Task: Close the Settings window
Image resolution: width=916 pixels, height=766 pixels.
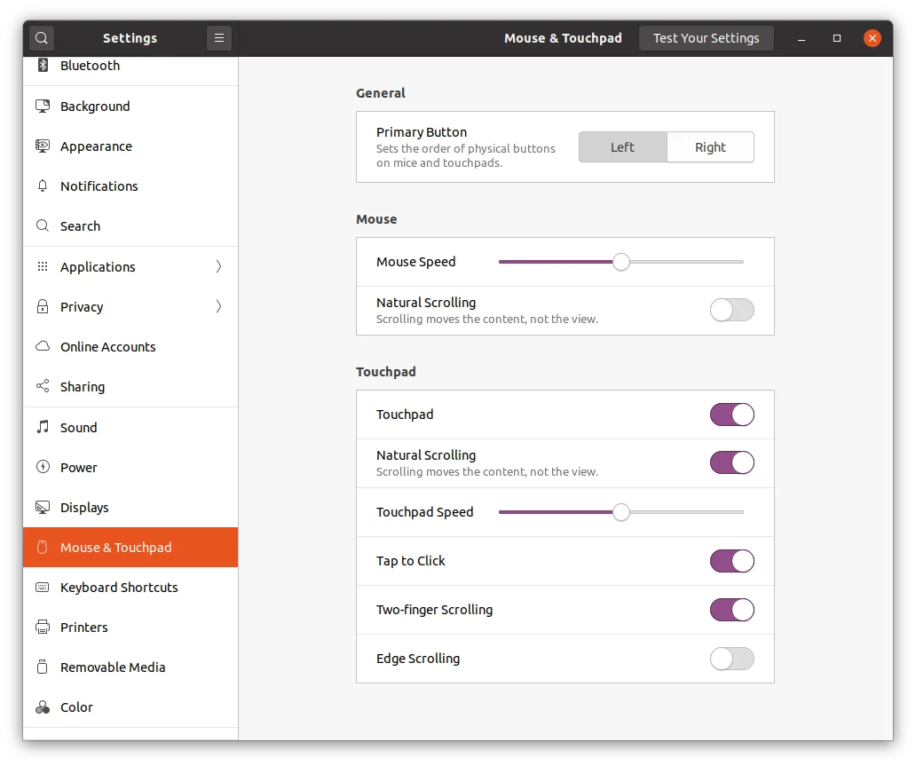Action: tap(873, 38)
